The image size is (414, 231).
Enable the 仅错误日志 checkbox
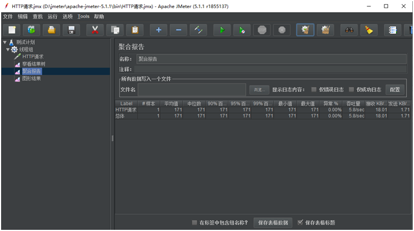pos(314,89)
